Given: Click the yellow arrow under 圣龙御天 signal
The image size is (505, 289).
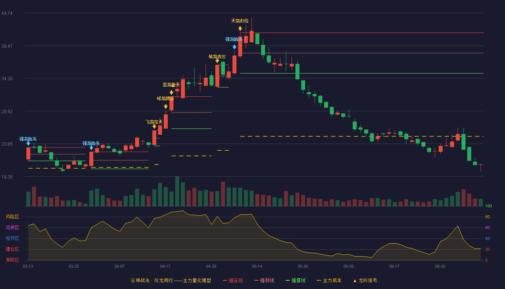Looking at the screenshot, I should [171, 93].
